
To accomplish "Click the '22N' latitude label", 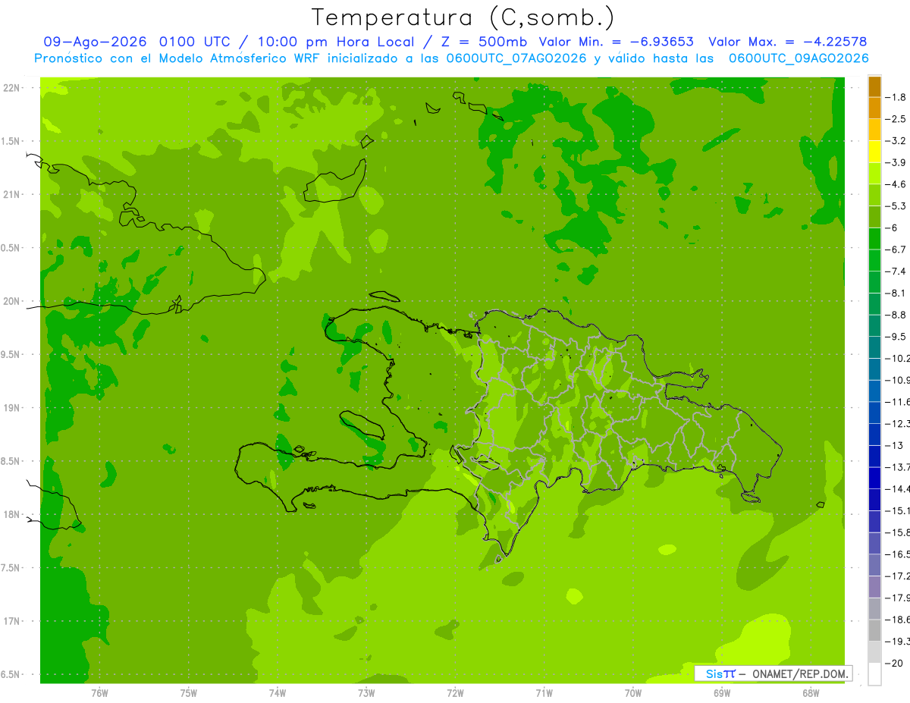I will (11, 88).
